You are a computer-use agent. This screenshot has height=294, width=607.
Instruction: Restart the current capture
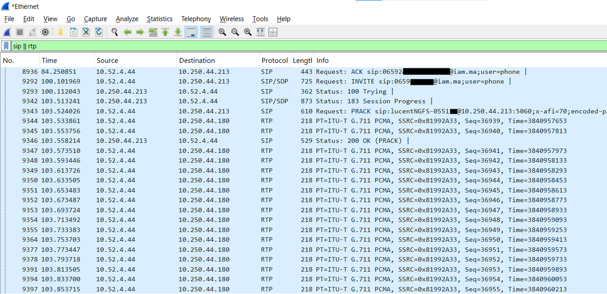point(33,32)
